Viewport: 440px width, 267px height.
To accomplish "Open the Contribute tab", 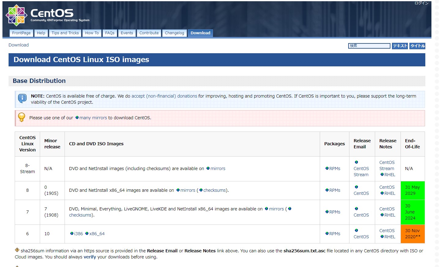I will [x=149, y=33].
